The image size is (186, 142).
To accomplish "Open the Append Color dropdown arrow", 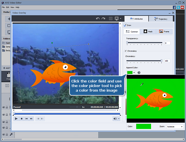I will 134,72.
